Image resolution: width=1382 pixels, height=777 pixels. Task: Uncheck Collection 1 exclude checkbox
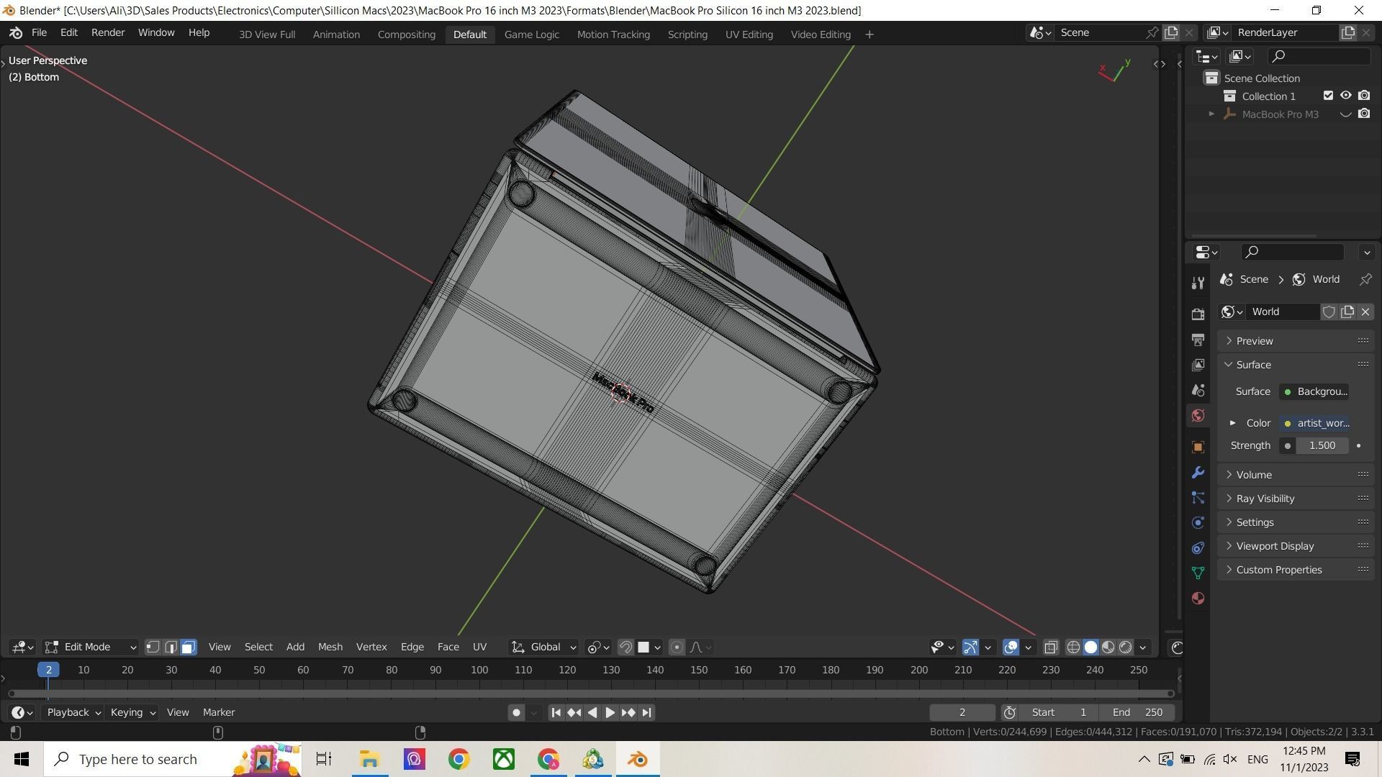click(x=1328, y=96)
